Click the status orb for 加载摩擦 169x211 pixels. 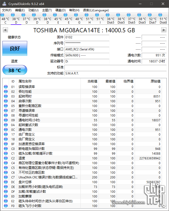click(x=6, y=196)
